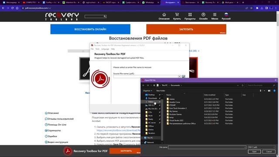Toggle the preview pane in file dialog
The height and width of the screenshot is (157, 279).
[269, 91]
